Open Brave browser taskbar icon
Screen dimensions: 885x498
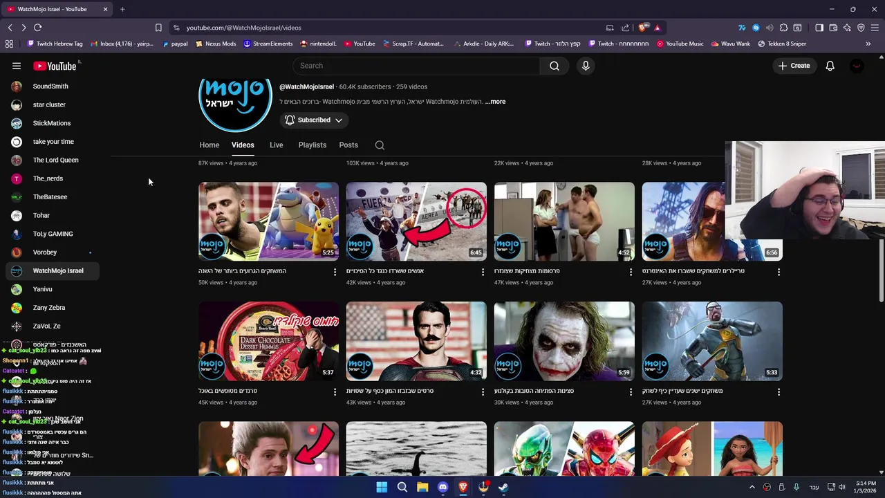pyautogui.click(x=463, y=487)
